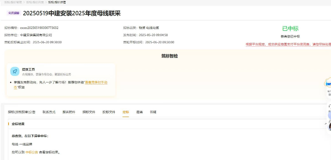Click the title 20250519中建安装2025年度母线联采
This screenshot has width=331, height=160.
(72, 13)
